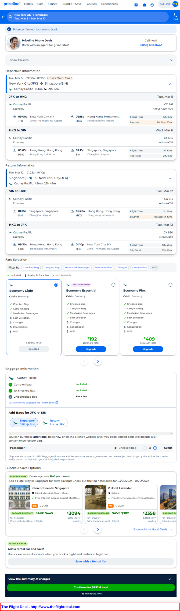180x611 pixels.
Task: Open Hotels menu item
Action: coord(28,4)
